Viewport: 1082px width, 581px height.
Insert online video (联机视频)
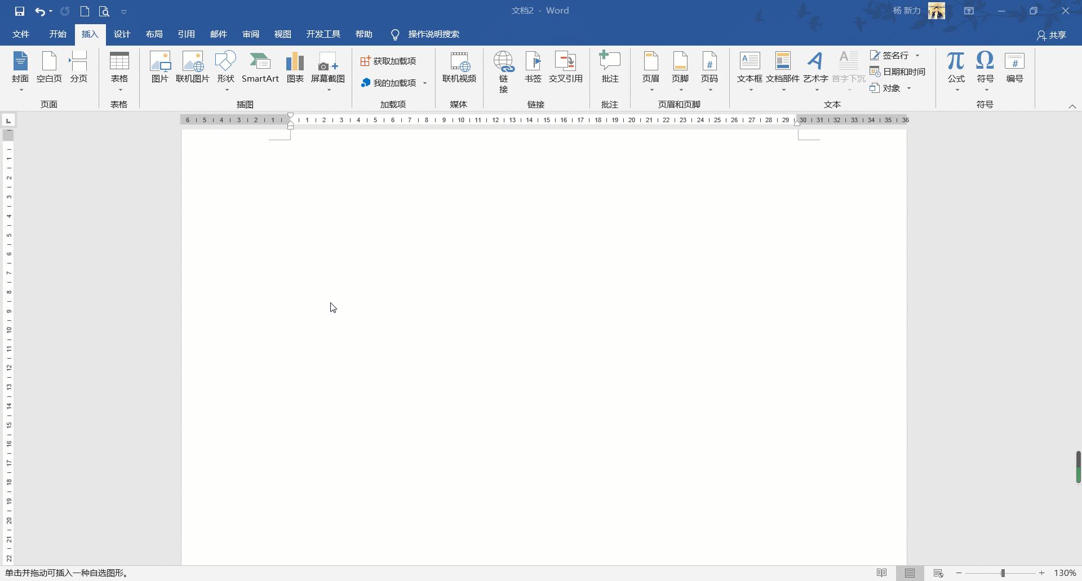coord(459,67)
